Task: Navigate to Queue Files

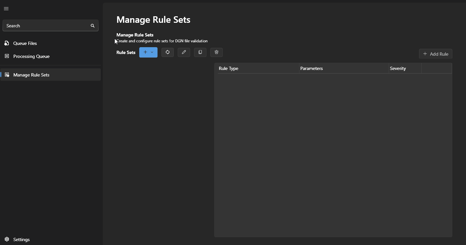Action: click(x=25, y=43)
